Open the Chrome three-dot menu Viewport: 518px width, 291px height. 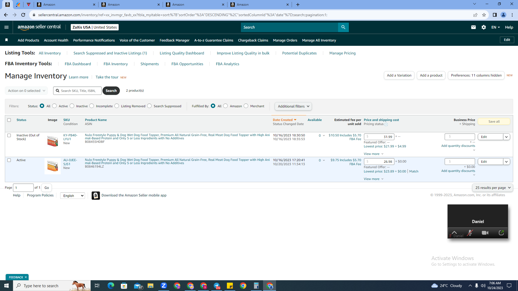(x=512, y=15)
